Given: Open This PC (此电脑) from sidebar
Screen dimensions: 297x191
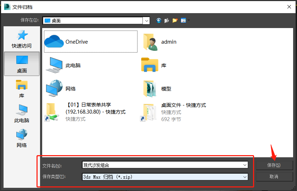Looking at the screenshot, I should [22, 113].
